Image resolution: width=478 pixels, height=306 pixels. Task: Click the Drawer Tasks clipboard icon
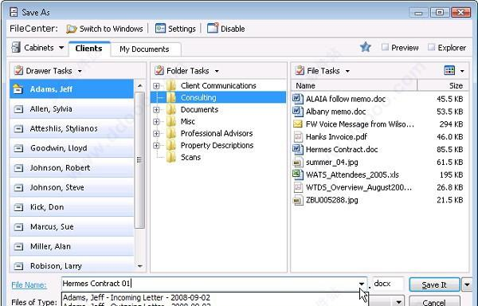(18, 71)
